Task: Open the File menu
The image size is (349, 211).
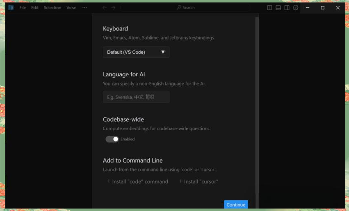Action: (23, 7)
